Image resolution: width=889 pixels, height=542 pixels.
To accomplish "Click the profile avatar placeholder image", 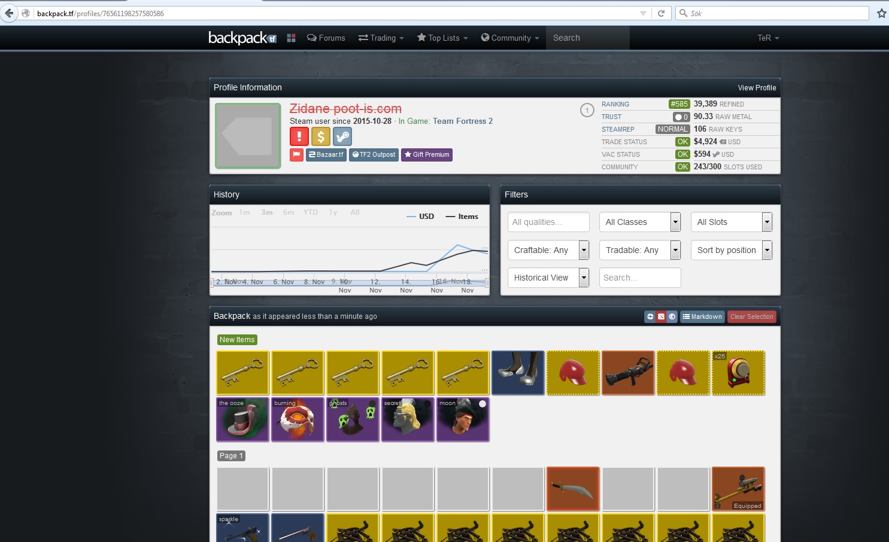I will pyautogui.click(x=248, y=136).
